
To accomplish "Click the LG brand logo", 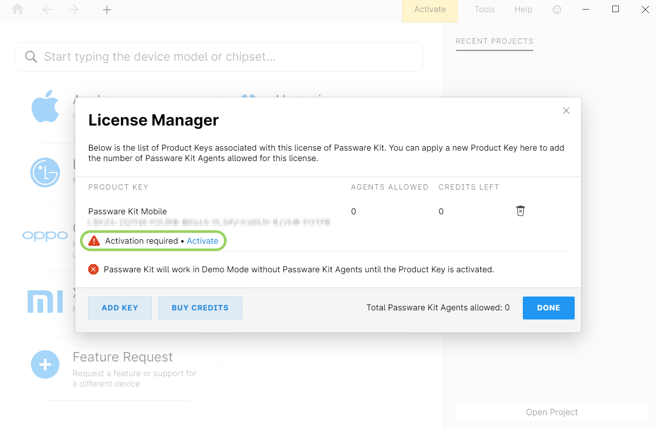I will [x=45, y=172].
